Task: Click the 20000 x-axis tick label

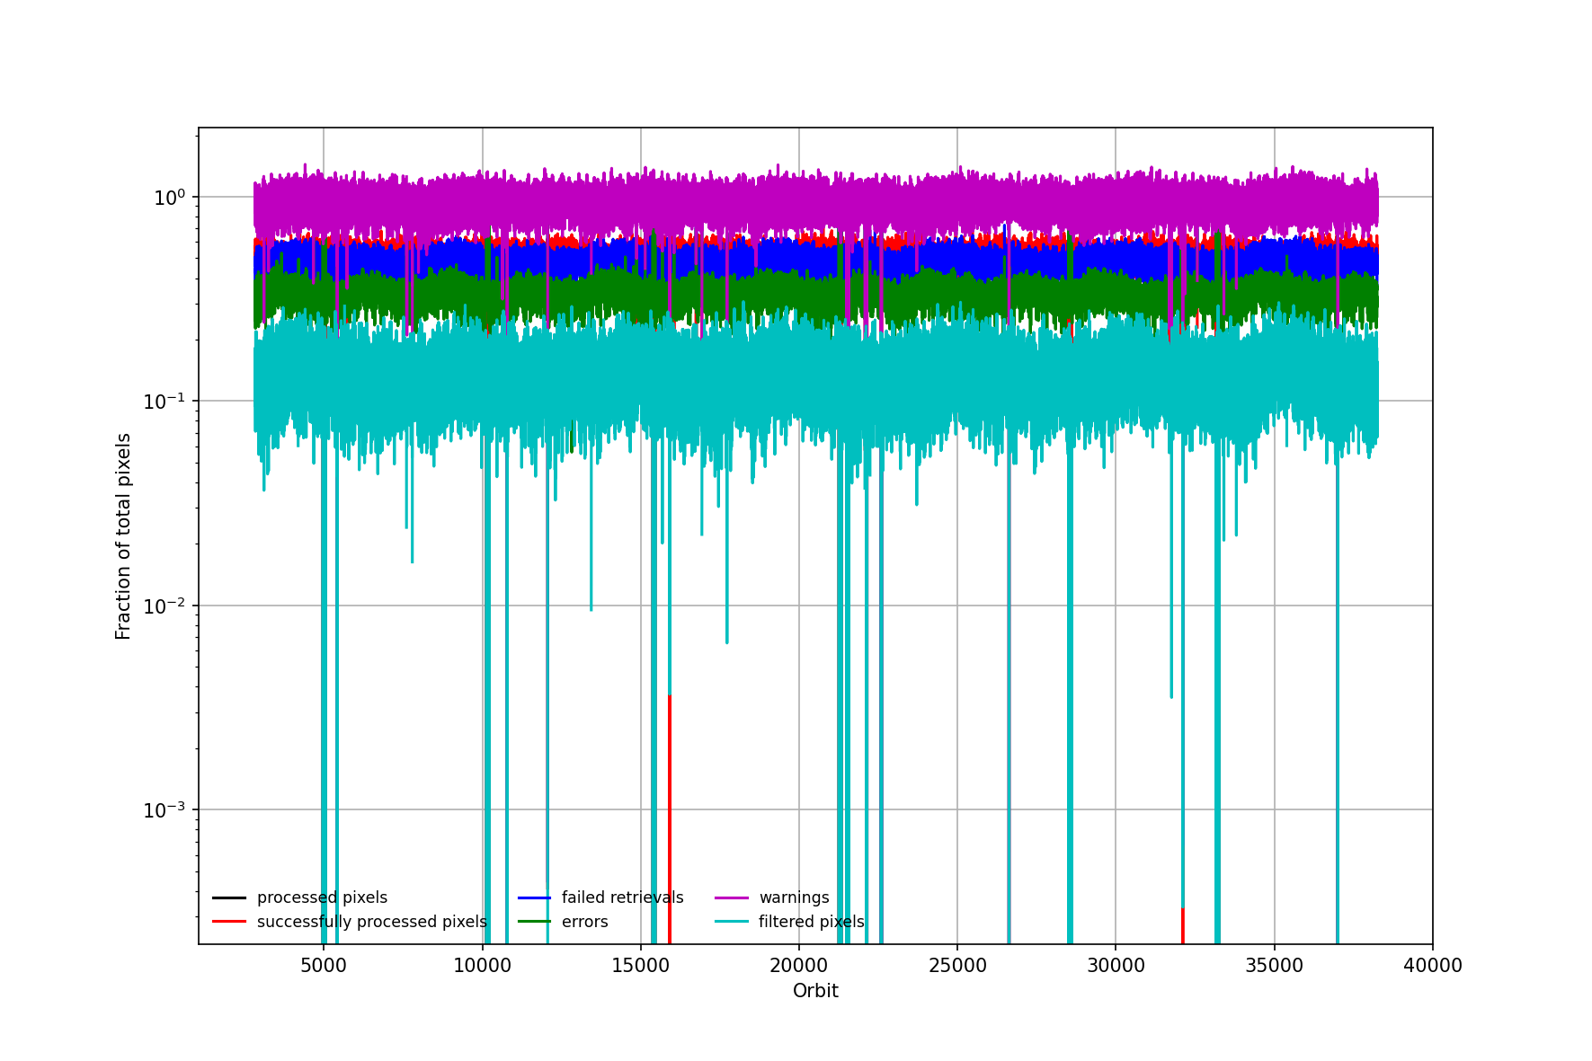Action: tap(799, 966)
